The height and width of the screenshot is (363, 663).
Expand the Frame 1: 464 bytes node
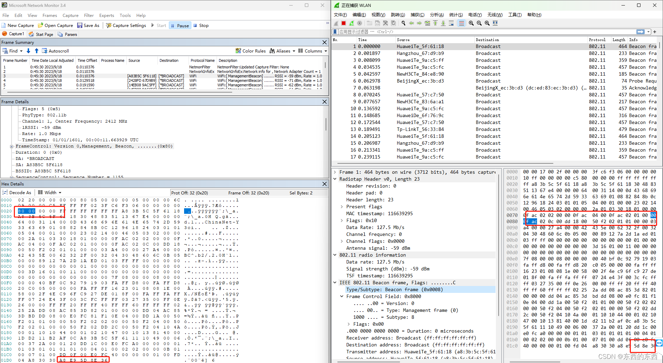pyautogui.click(x=335, y=172)
